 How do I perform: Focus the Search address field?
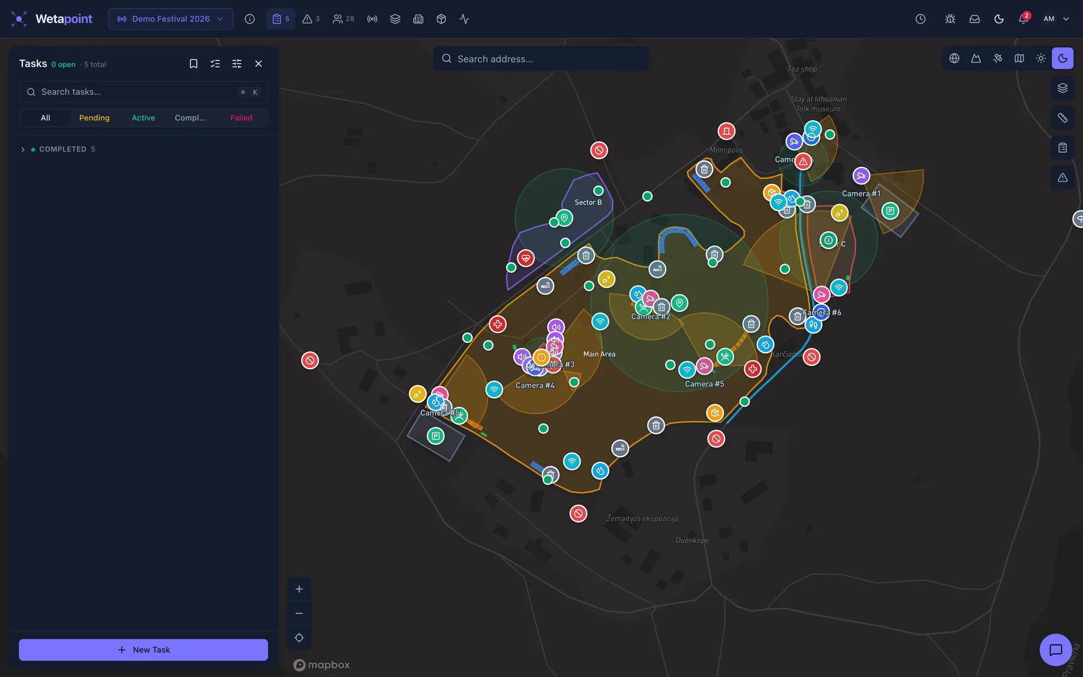541,59
